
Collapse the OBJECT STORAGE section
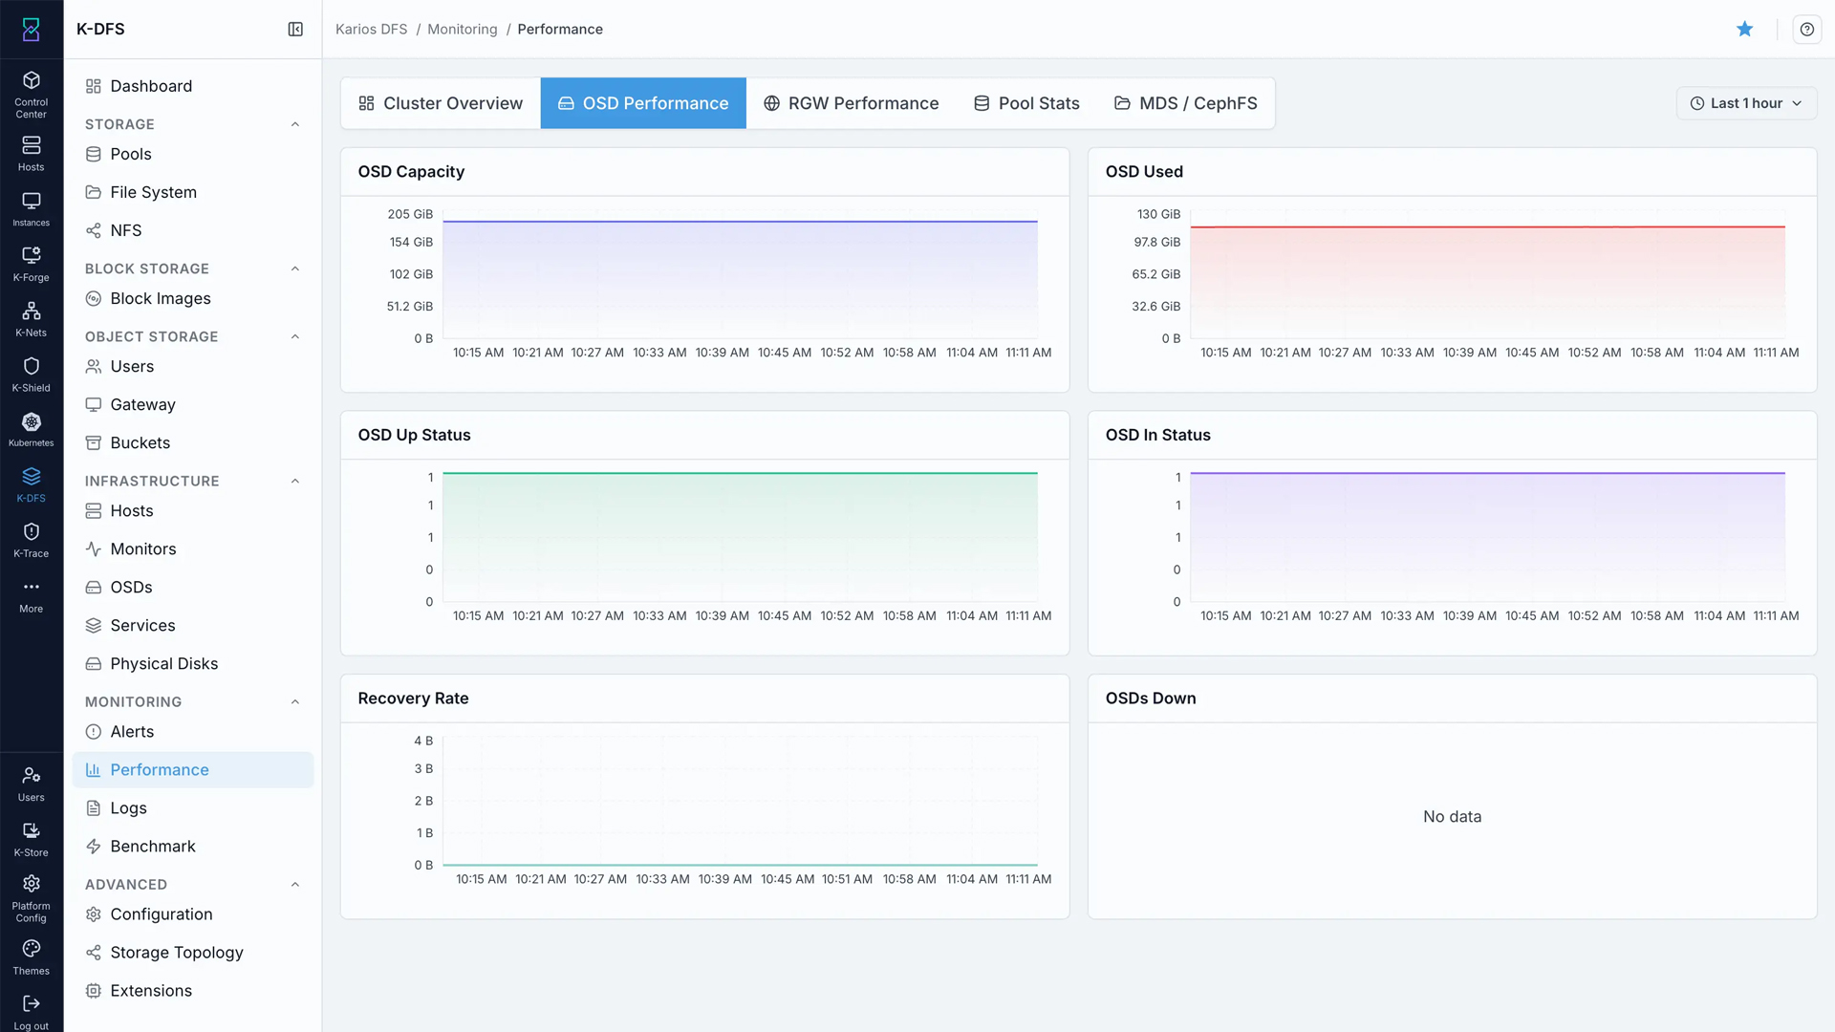tap(295, 336)
